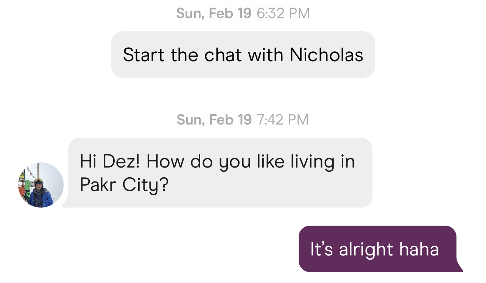Tap the bold "Sun, Feb 19" date above the first bubble
Image resolution: width=486 pixels, height=283 pixels.
pos(214,14)
